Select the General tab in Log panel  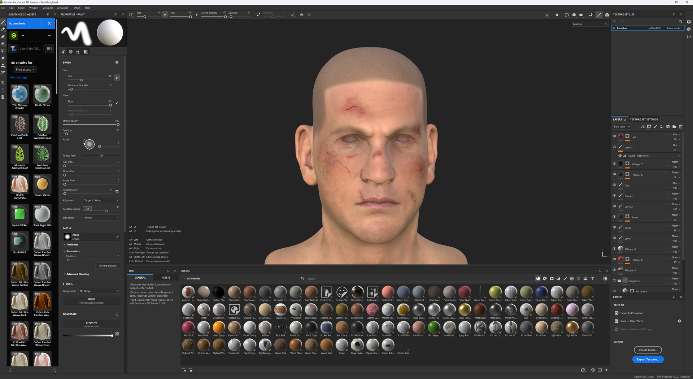pyautogui.click(x=140, y=278)
